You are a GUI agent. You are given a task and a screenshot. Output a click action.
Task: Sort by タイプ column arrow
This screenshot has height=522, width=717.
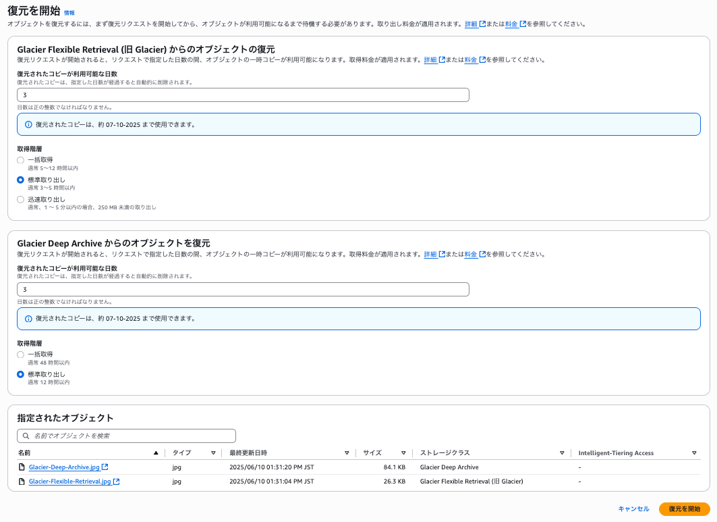(x=213, y=453)
